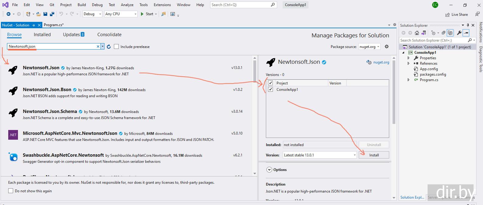Screen dimensions: 483x205
Task: Expand the Program.cs node
Action: pyautogui.click(x=409, y=80)
